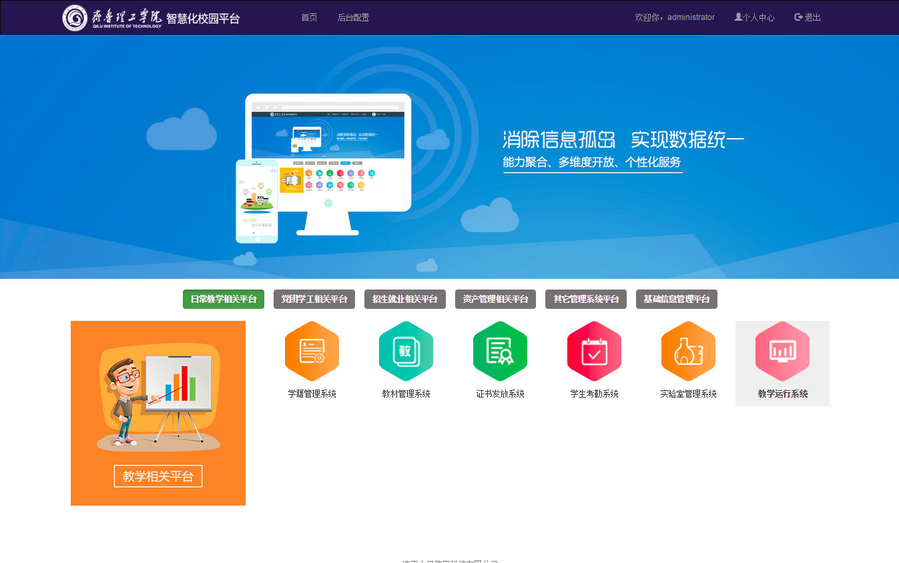Click the 退出 logout icon
This screenshot has width=899, height=563.
click(798, 17)
